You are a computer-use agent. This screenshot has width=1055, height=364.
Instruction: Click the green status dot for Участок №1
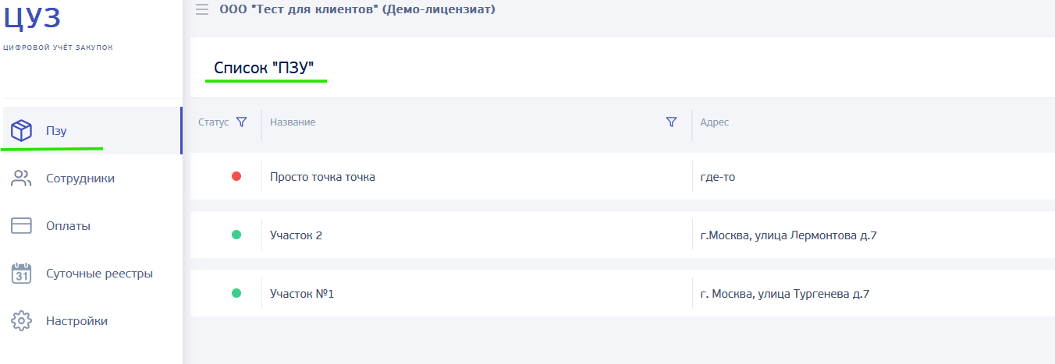tap(236, 293)
